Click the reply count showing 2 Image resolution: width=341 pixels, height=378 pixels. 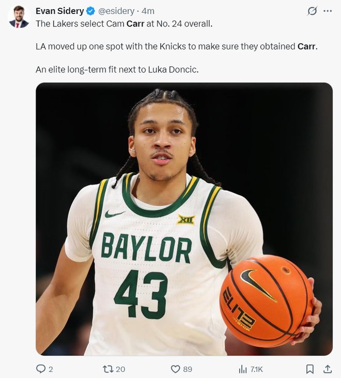[51, 369]
